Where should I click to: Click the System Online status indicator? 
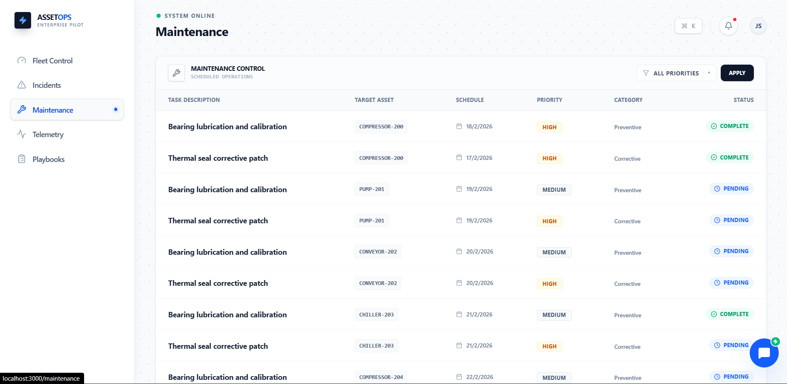coord(186,16)
